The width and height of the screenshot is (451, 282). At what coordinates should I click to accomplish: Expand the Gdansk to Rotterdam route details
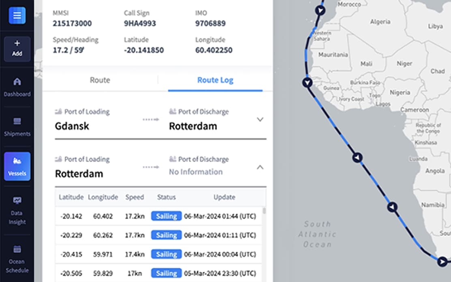[260, 119]
